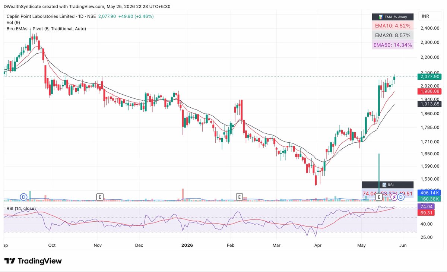Click the EMA20: 8.57% table cell
This screenshot has height=272, width=447.
[393, 35]
